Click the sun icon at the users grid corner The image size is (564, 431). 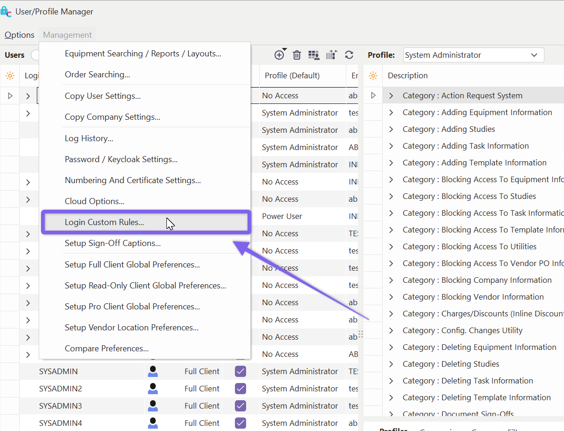tap(10, 75)
